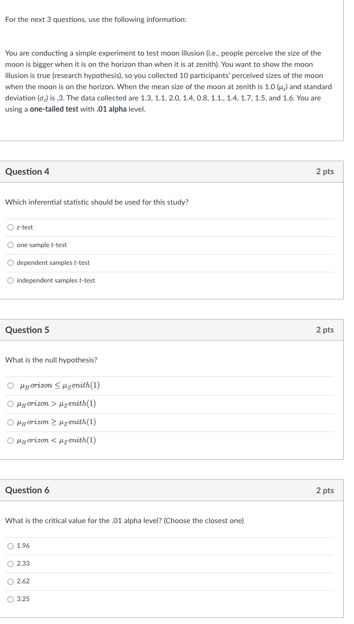Click the 2 pts label on Question 6
Screen dimensions: 354x624
(325, 490)
